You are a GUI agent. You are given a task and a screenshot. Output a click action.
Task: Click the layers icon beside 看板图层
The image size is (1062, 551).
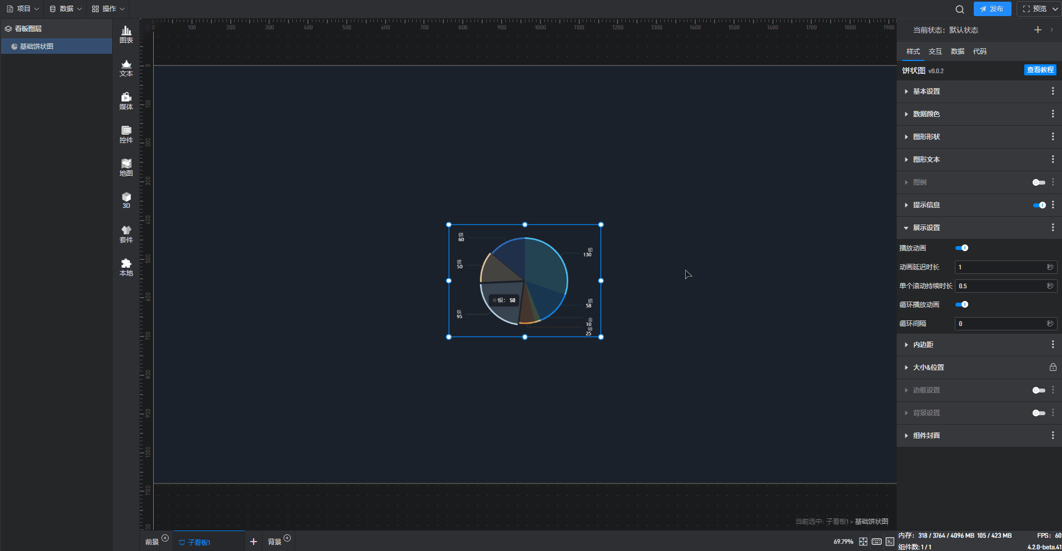point(8,29)
